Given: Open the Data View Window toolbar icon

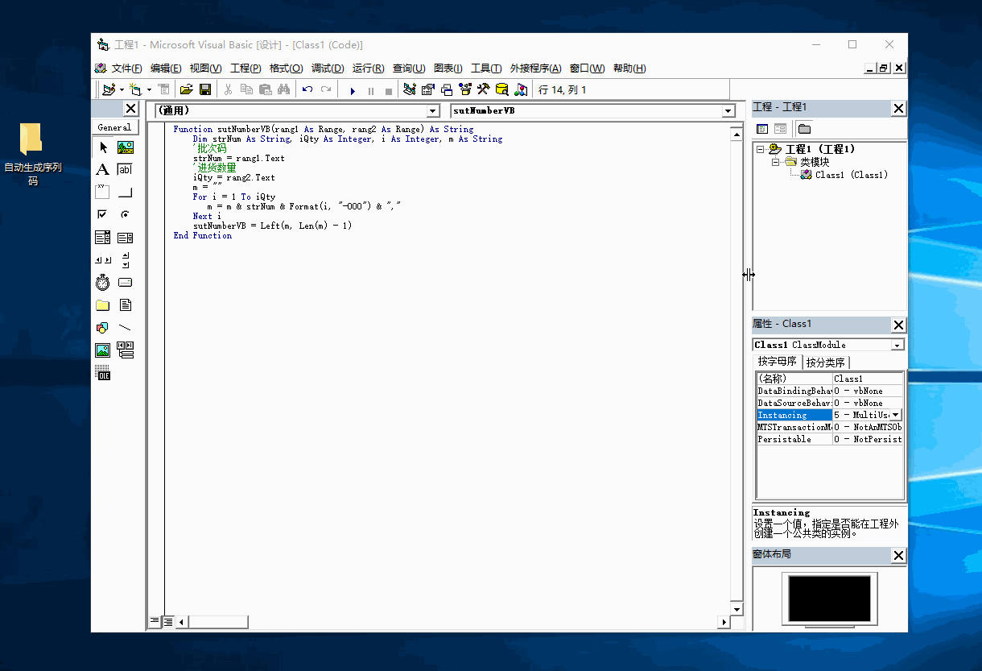Looking at the screenshot, I should [502, 89].
